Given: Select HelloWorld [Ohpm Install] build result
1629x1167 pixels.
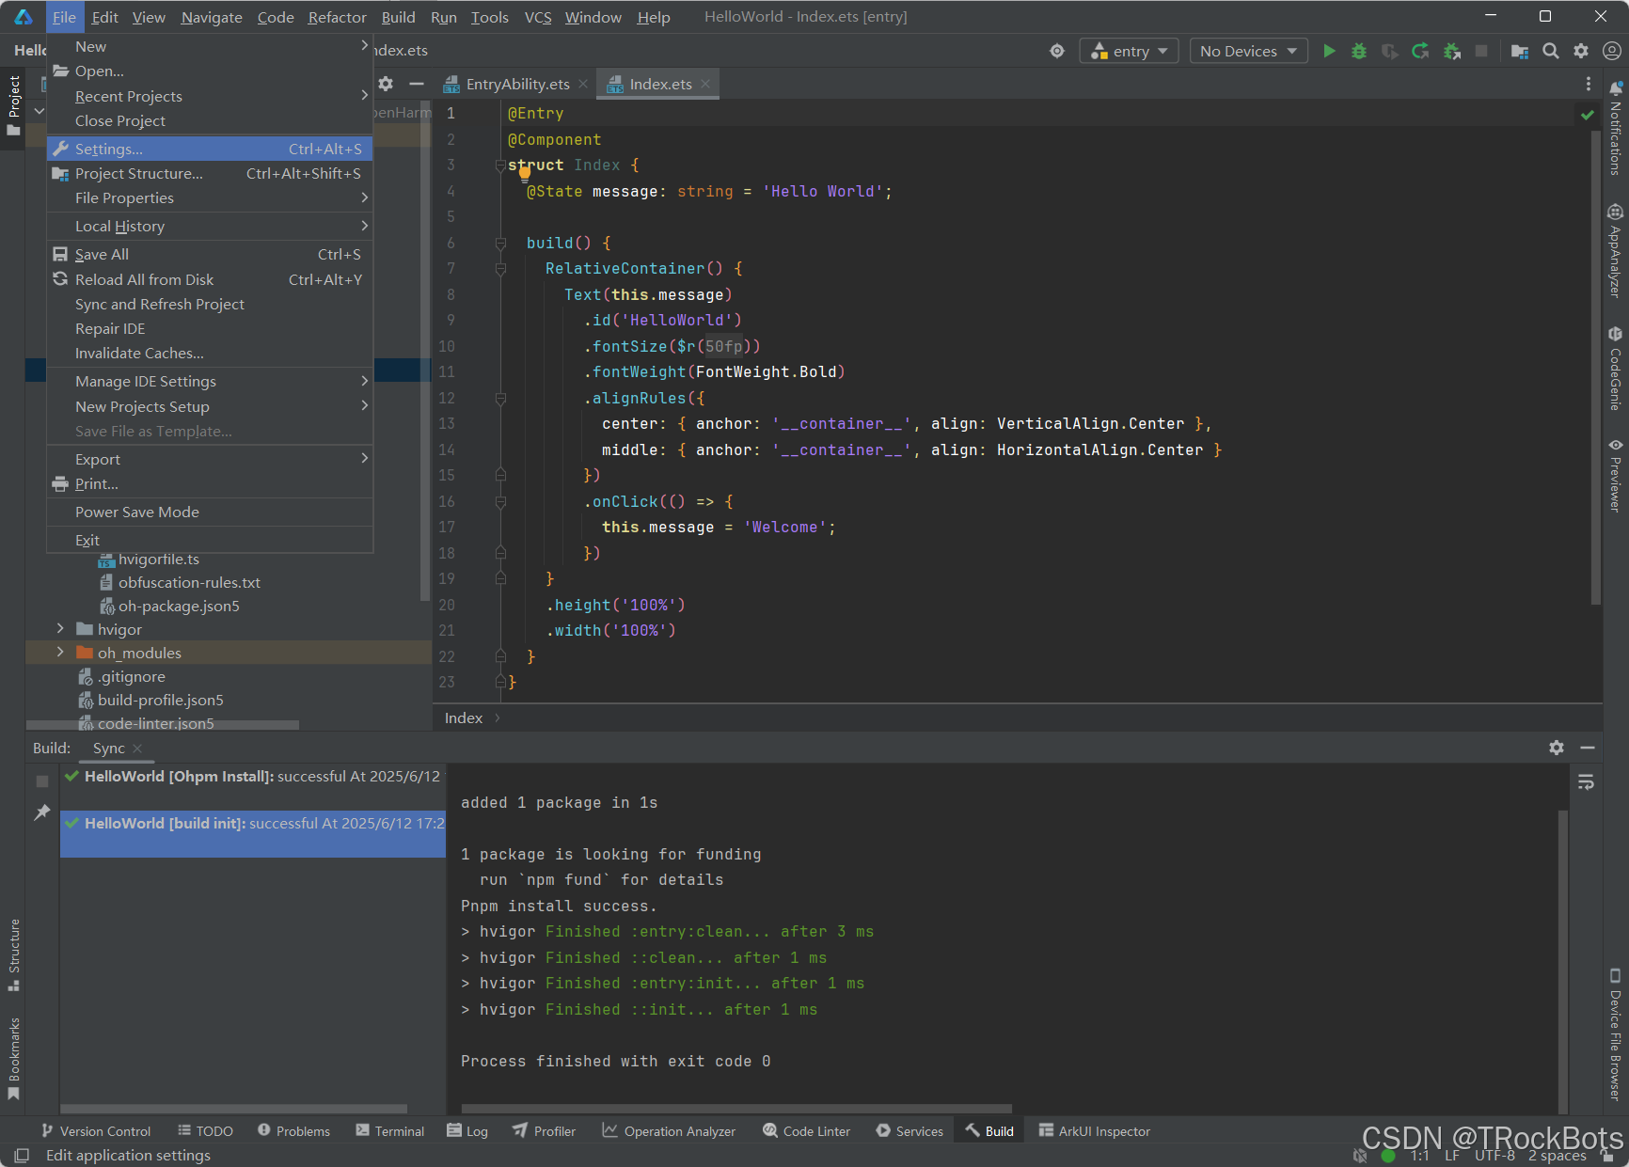Looking at the screenshot, I should click(x=253, y=776).
